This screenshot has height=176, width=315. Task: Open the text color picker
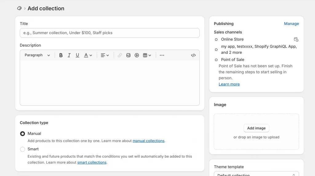coord(88,55)
